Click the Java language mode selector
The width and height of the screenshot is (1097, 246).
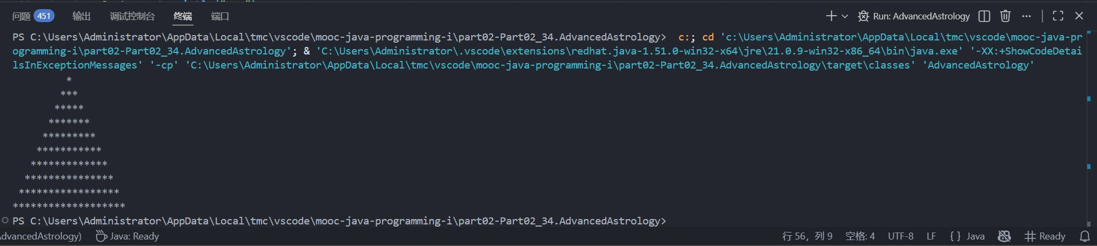tap(967, 236)
